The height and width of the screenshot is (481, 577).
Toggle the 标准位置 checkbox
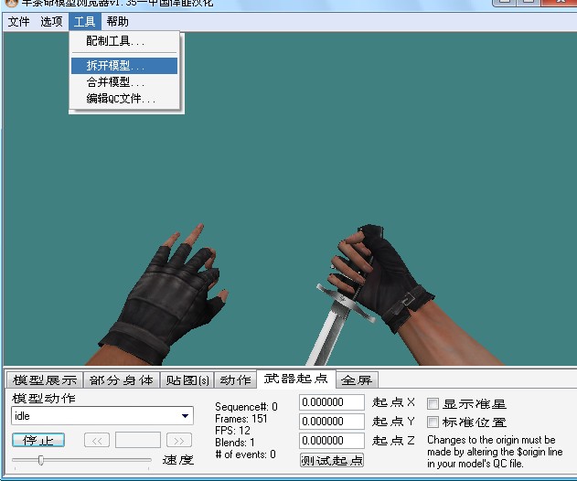click(x=433, y=422)
